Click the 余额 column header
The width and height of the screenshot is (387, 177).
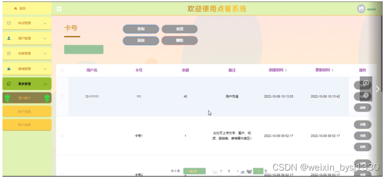point(186,70)
